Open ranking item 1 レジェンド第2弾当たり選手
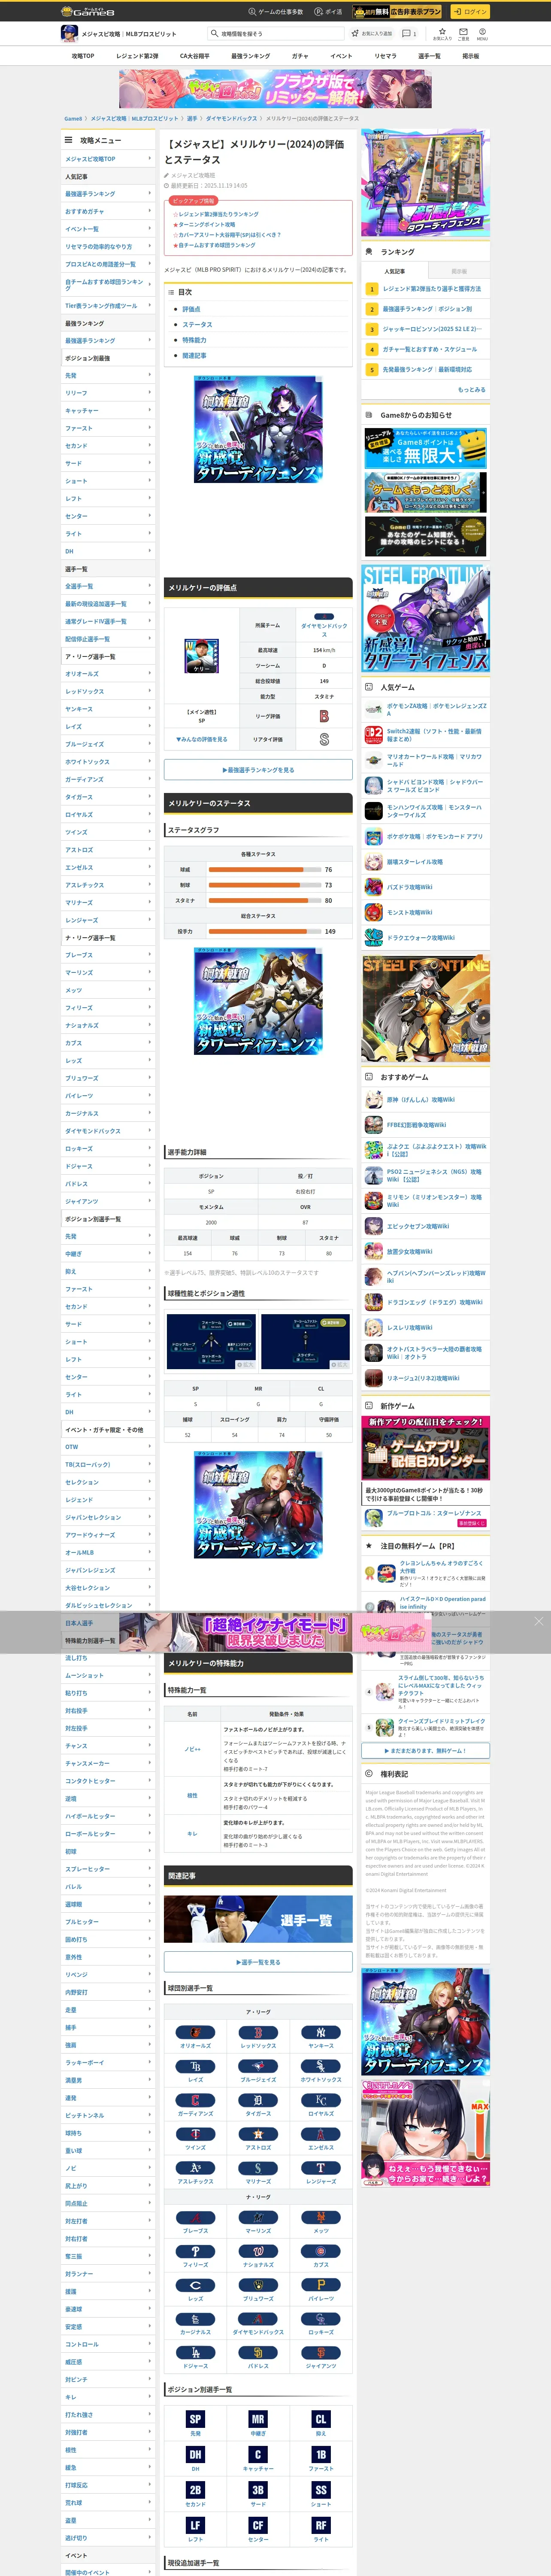The width and height of the screenshot is (551, 2576). point(432,289)
